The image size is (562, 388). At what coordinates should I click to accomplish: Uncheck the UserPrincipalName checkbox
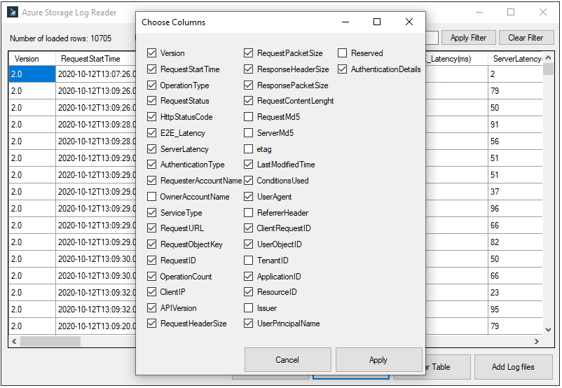(x=248, y=324)
